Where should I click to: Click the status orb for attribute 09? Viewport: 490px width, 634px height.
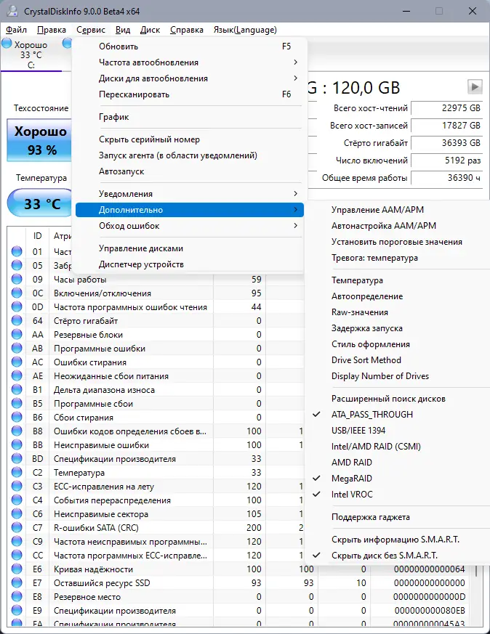(17, 280)
